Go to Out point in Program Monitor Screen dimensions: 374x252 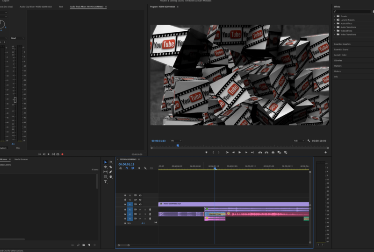click(x=252, y=153)
